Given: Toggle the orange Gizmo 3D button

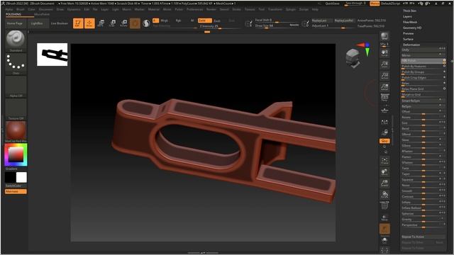Looking at the screenshot, I should (135, 23).
